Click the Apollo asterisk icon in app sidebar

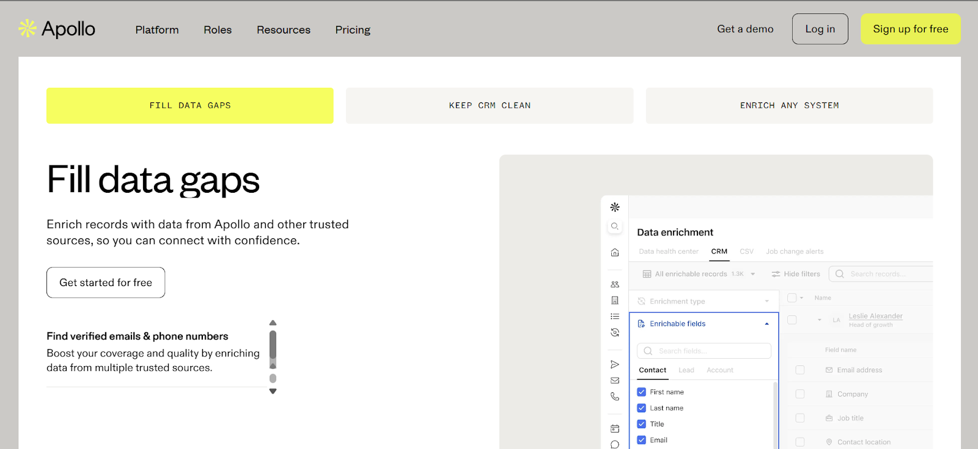pos(615,207)
